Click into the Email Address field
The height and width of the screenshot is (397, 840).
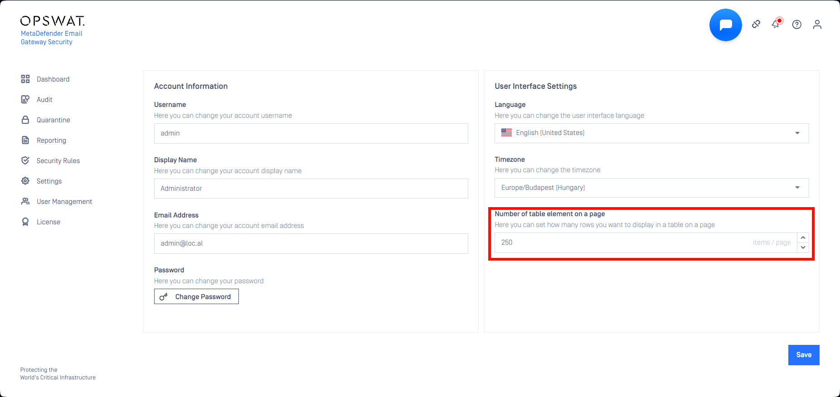311,244
